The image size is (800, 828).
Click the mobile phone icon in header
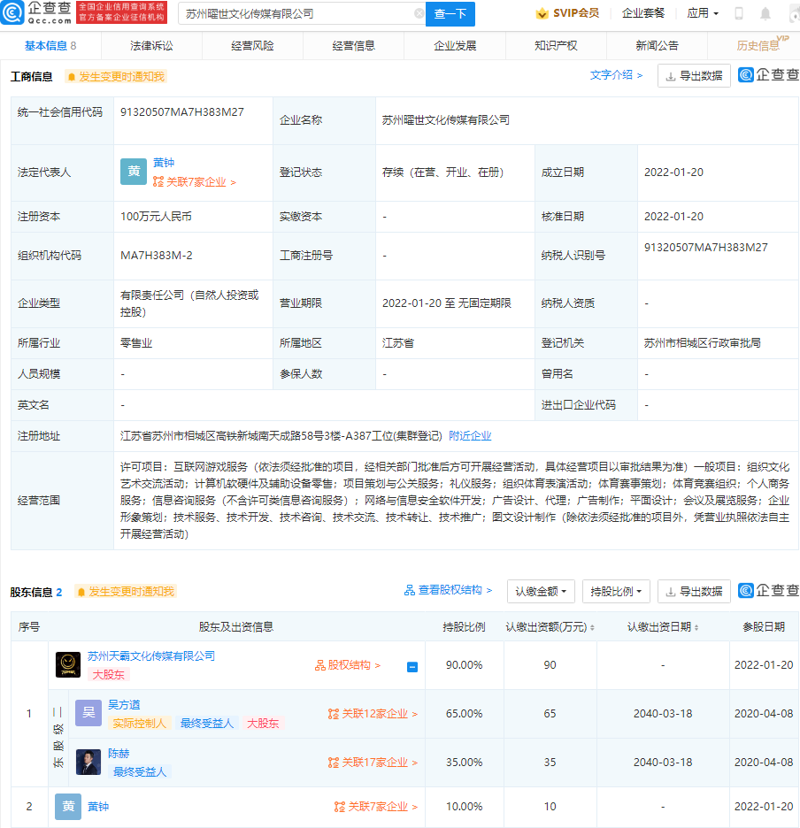pyautogui.click(x=739, y=14)
